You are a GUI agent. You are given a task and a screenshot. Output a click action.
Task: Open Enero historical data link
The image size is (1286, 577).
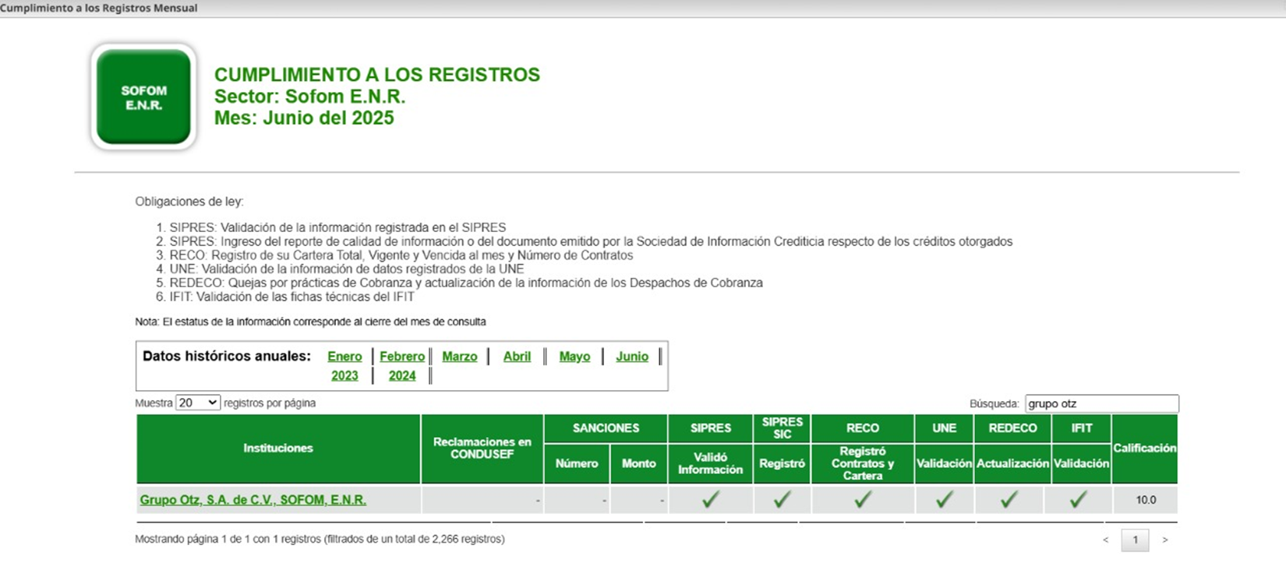pyautogui.click(x=344, y=356)
